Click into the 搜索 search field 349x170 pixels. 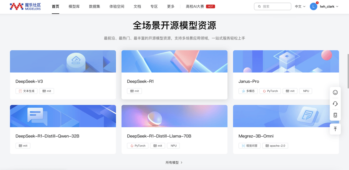point(273,6)
